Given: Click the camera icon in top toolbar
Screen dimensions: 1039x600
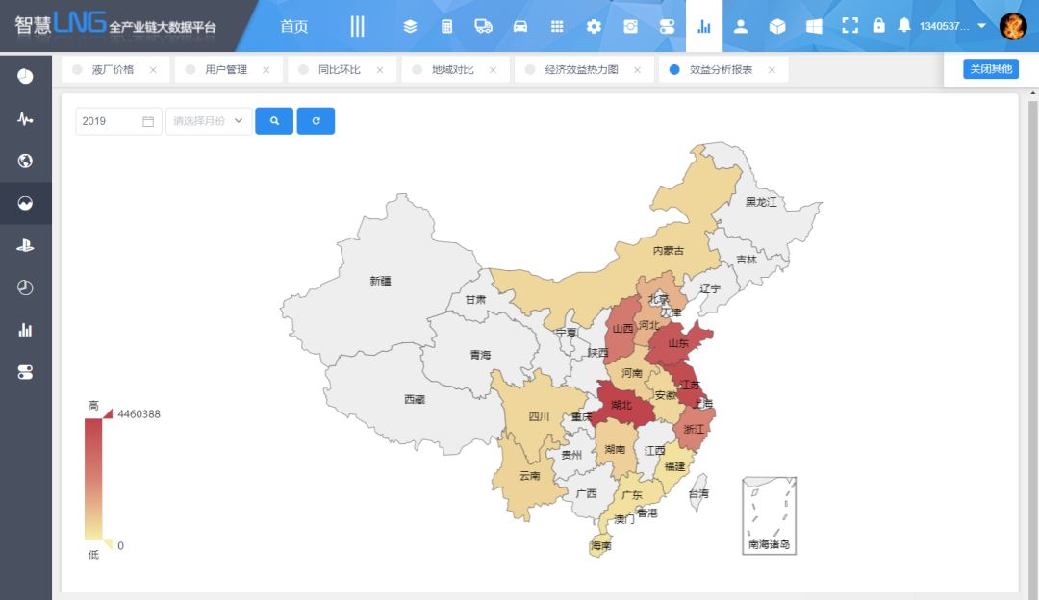Looking at the screenshot, I should [630, 26].
